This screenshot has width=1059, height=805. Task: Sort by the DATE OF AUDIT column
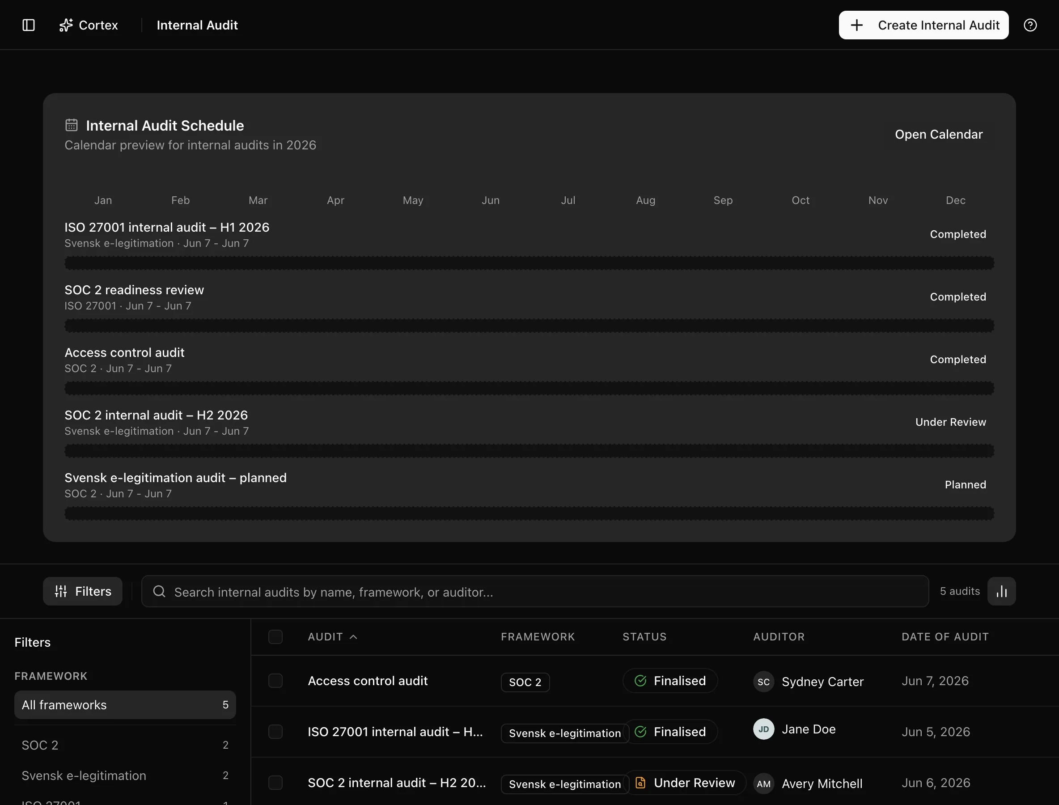pyautogui.click(x=945, y=637)
